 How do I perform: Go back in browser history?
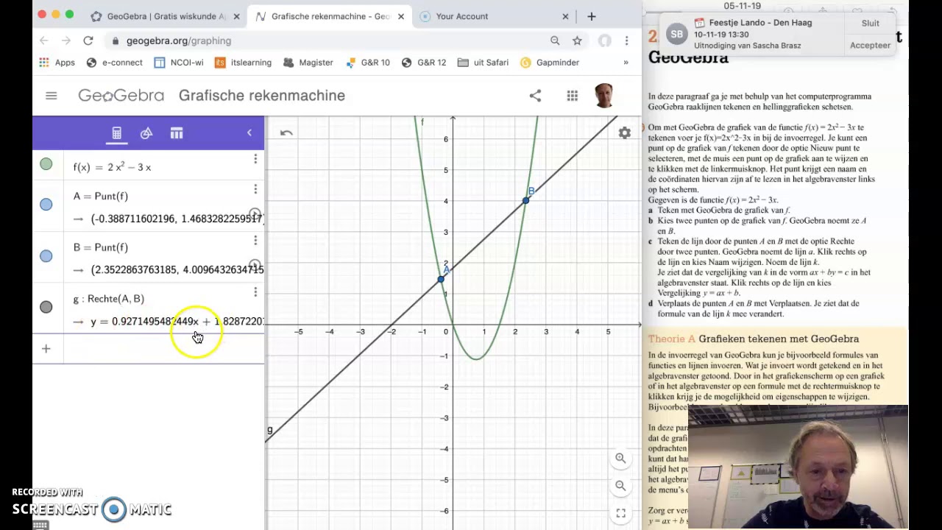point(44,41)
